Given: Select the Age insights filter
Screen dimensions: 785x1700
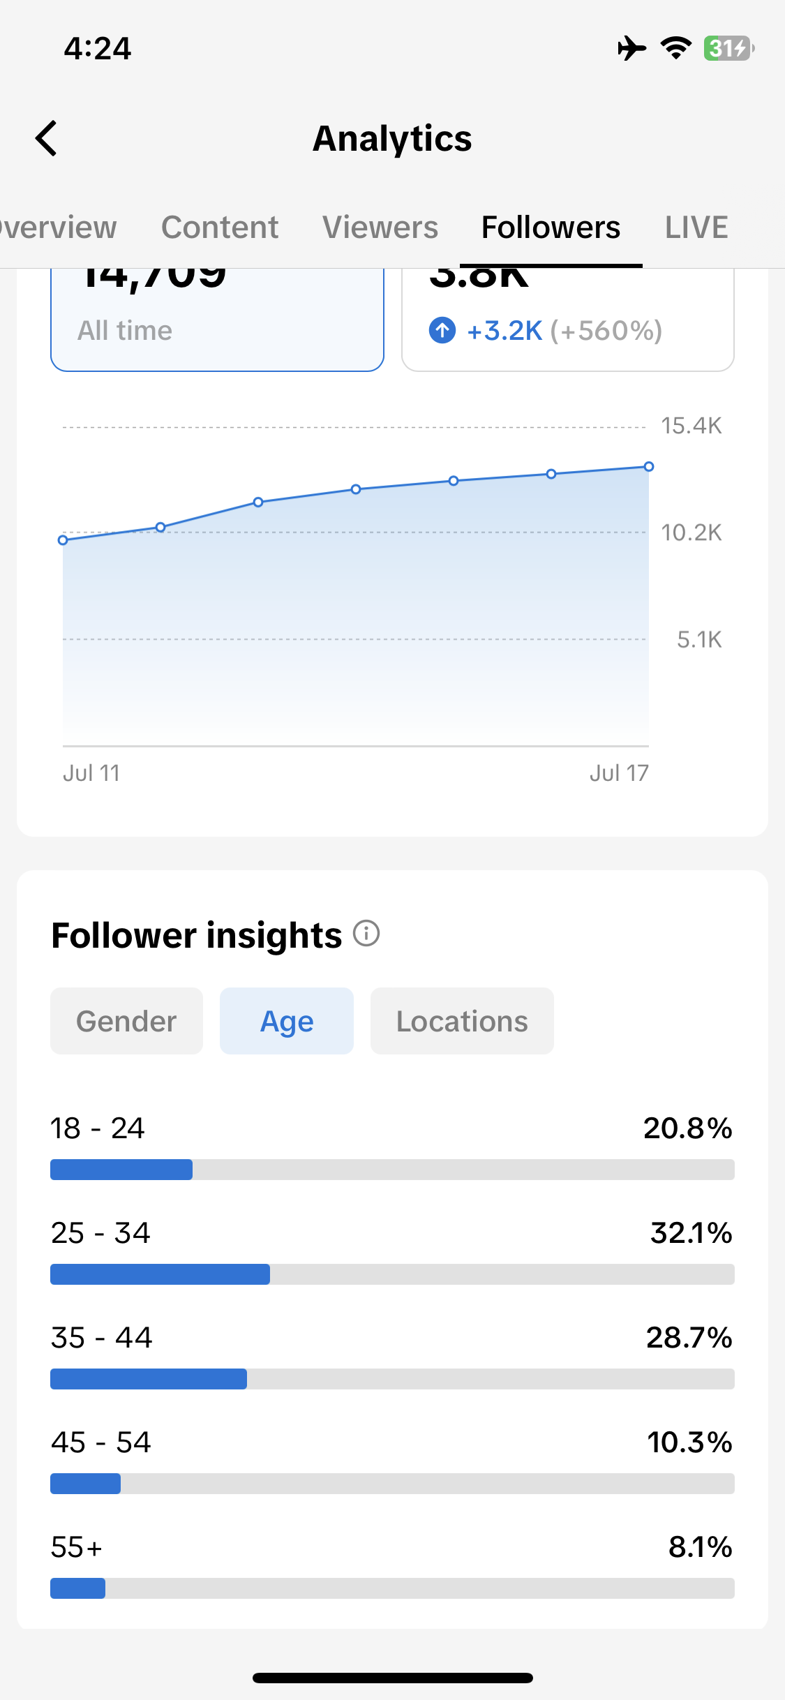Looking at the screenshot, I should tap(287, 1021).
